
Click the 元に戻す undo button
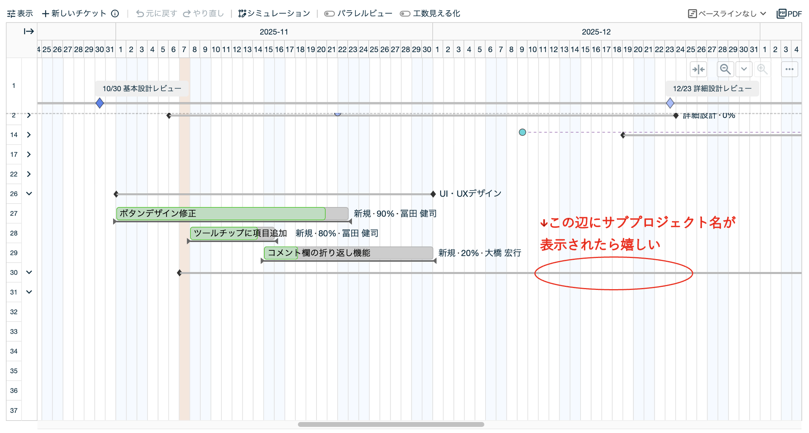[157, 14]
